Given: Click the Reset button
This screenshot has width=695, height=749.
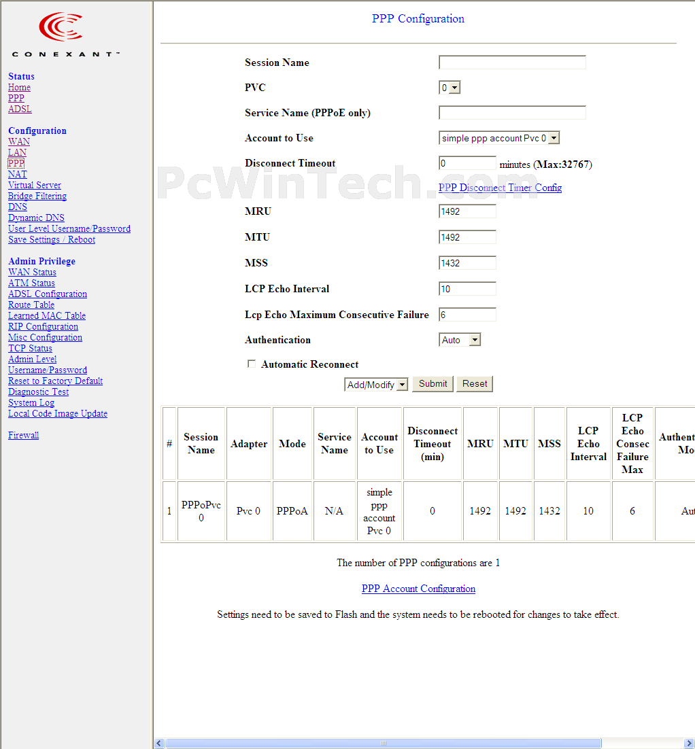Looking at the screenshot, I should 474,383.
